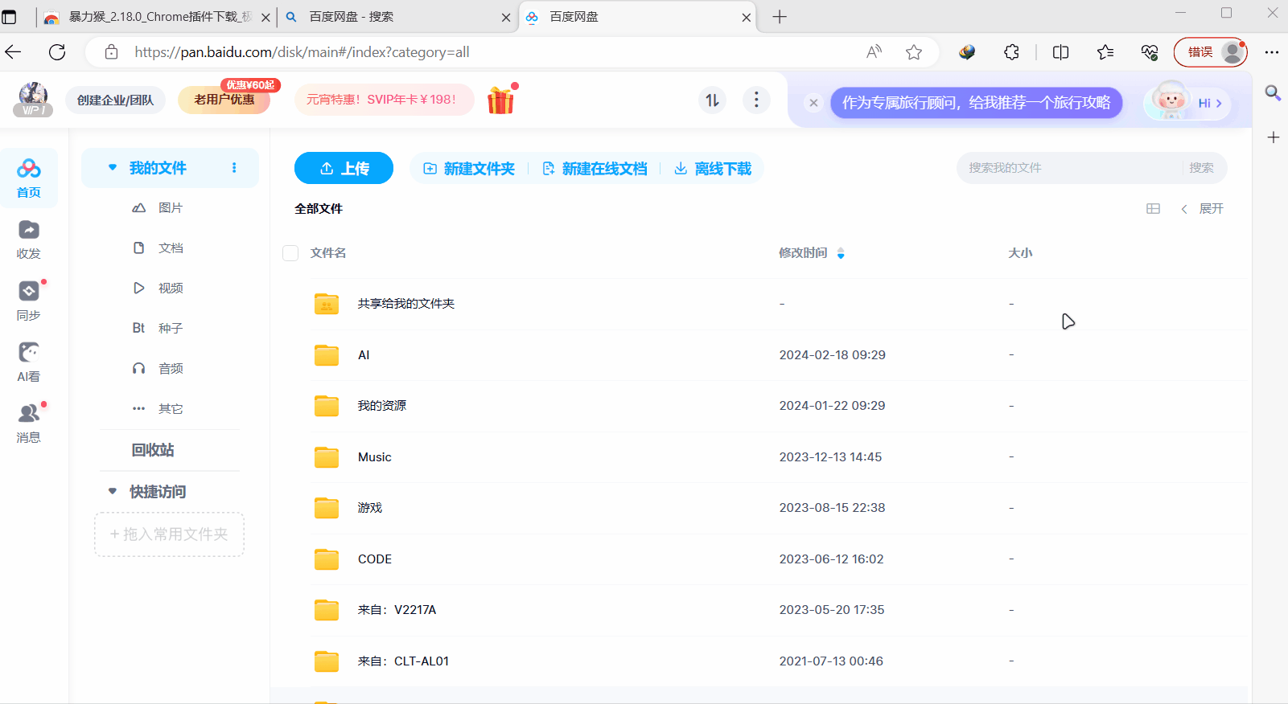Open the browser tab actions menu icon

10,17
